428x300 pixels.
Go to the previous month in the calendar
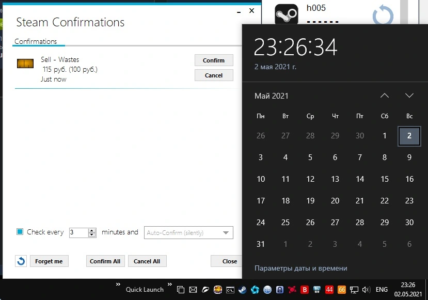point(384,96)
